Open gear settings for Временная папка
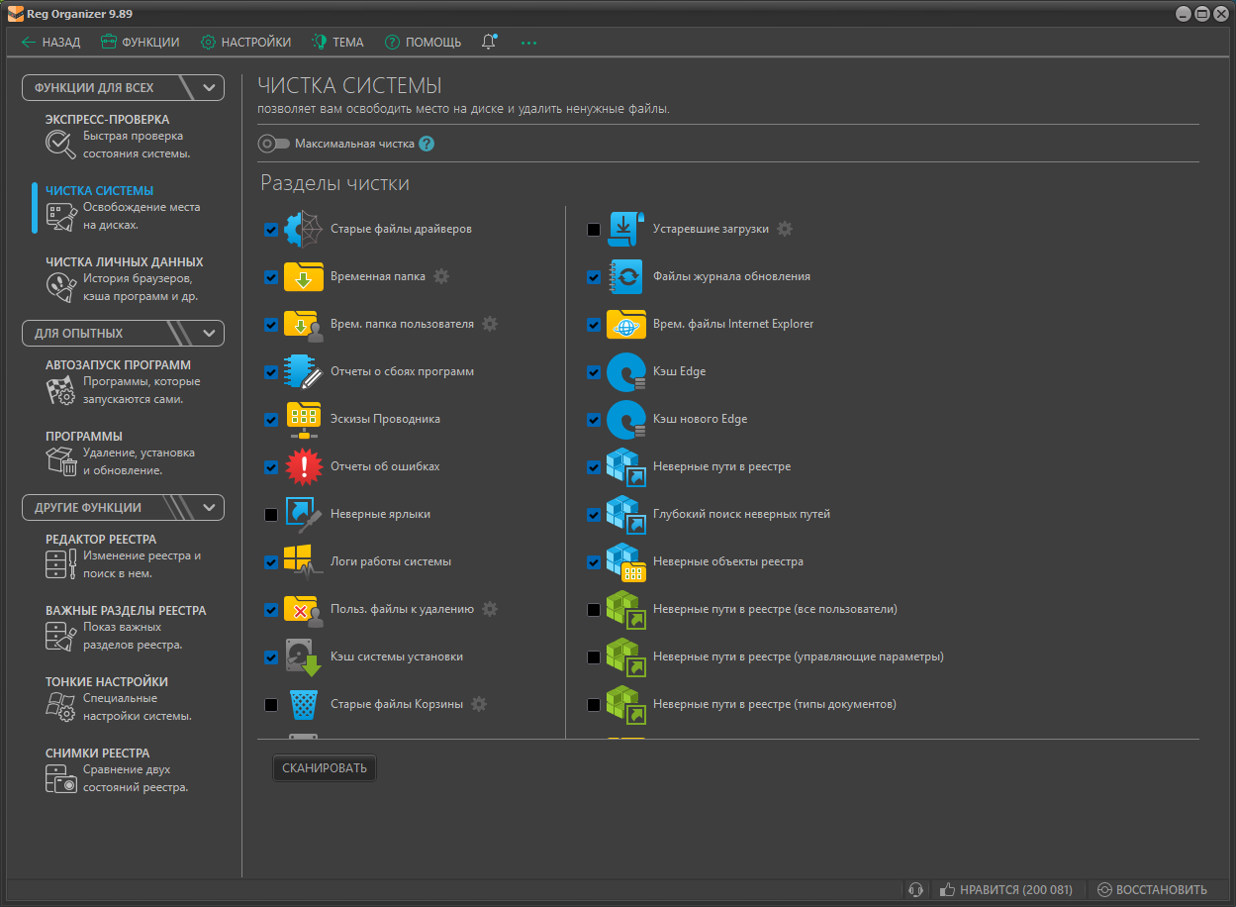The height and width of the screenshot is (907, 1236). [x=441, y=276]
